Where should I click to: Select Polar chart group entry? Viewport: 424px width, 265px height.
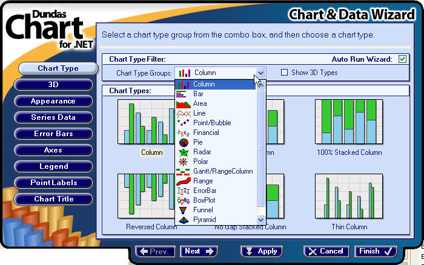tap(216, 162)
